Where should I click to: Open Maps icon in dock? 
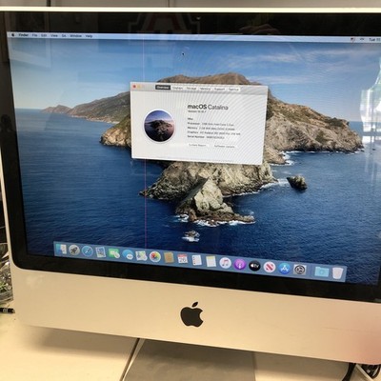141,255
